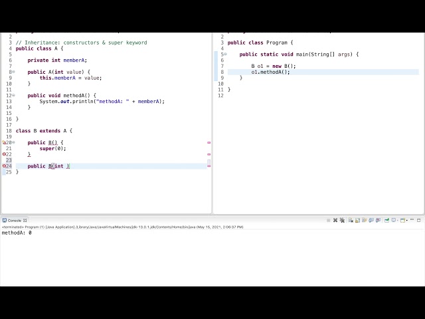The image size is (425, 319).
Task: Click the 'super' keyword on line 21
Action: point(47,148)
